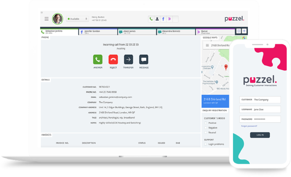Click the split view tab icon
Viewport: 291px width, 177px height.
tap(239, 31)
